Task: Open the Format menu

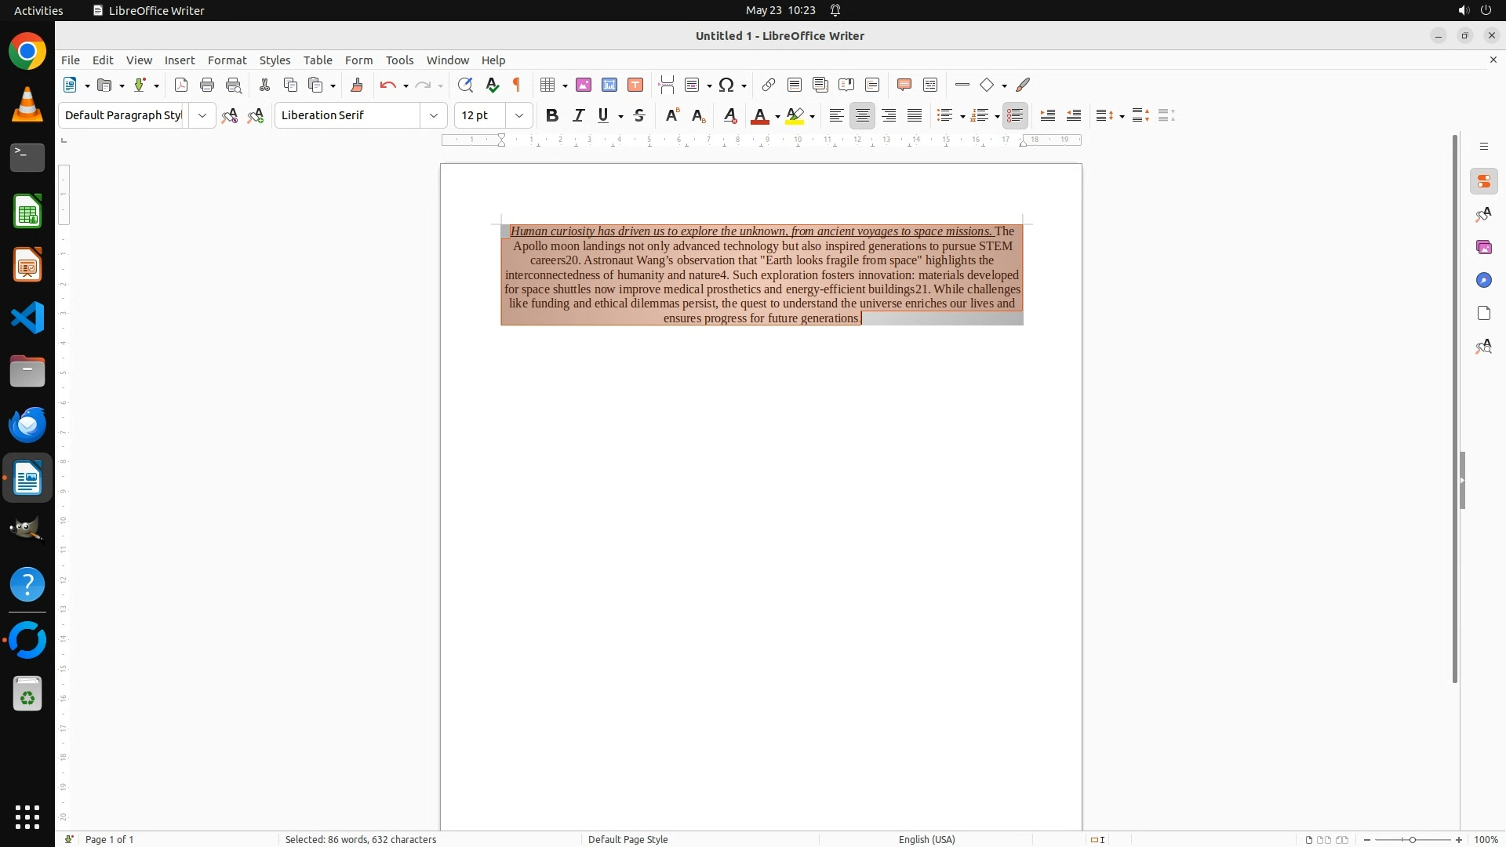Action: pos(227,60)
